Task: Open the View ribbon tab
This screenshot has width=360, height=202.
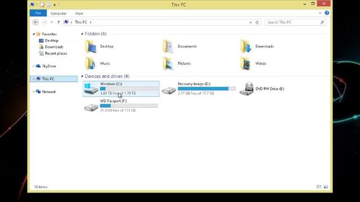Action: click(79, 13)
